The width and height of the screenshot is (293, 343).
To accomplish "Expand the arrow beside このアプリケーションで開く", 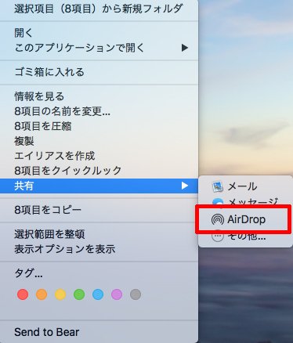I will tap(185, 48).
